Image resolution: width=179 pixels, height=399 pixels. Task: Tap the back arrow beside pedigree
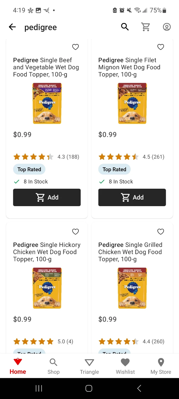pos(12,27)
